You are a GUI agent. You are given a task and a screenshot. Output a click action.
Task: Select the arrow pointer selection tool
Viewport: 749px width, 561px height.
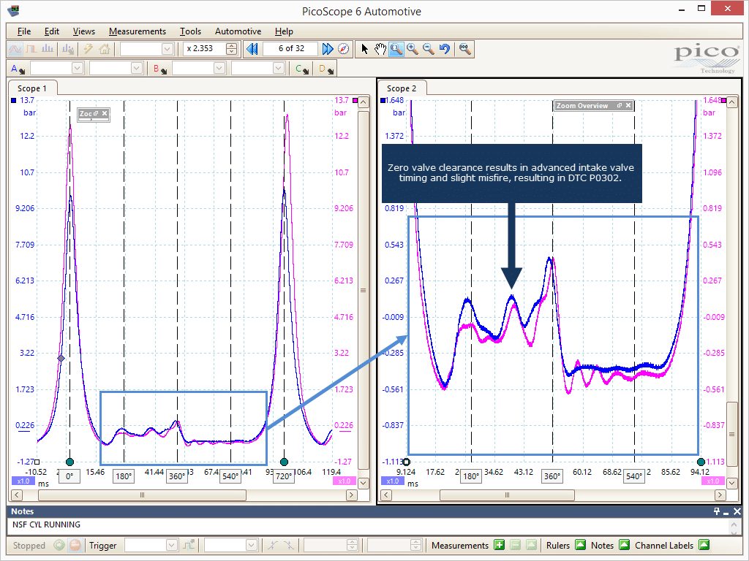[x=364, y=49]
